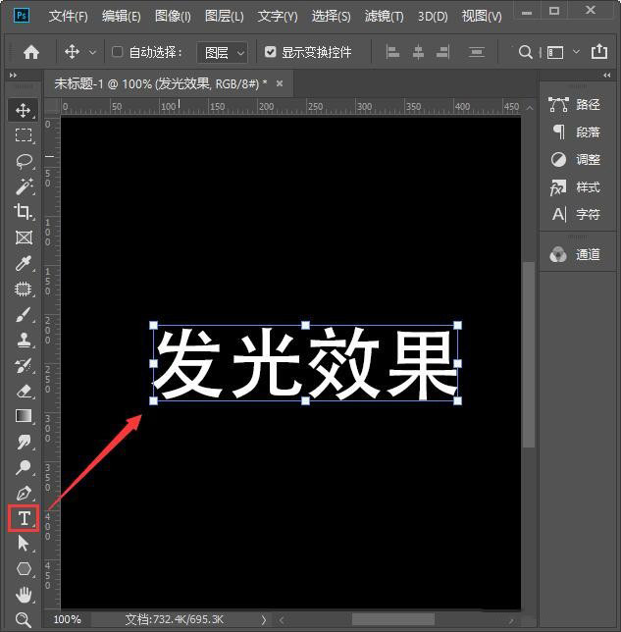Open the 路径 panel
Screen dimensions: 621x632
pos(575,104)
